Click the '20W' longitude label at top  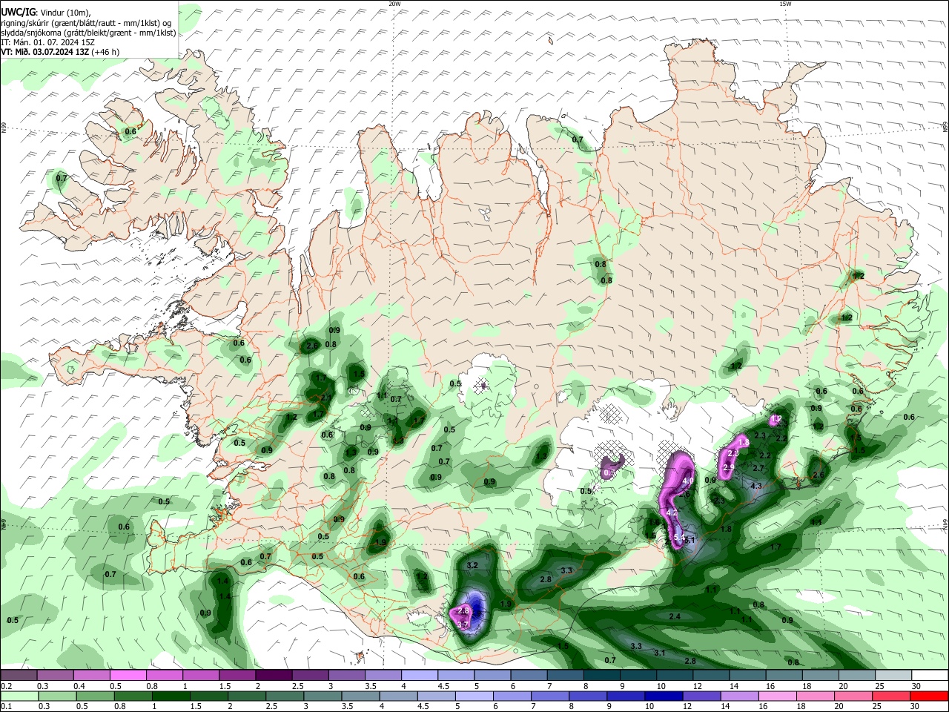coord(394,4)
